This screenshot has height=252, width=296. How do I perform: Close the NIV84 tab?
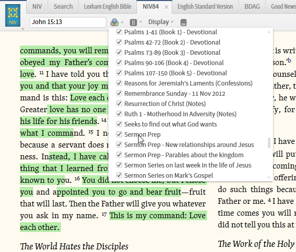[x=166, y=7]
